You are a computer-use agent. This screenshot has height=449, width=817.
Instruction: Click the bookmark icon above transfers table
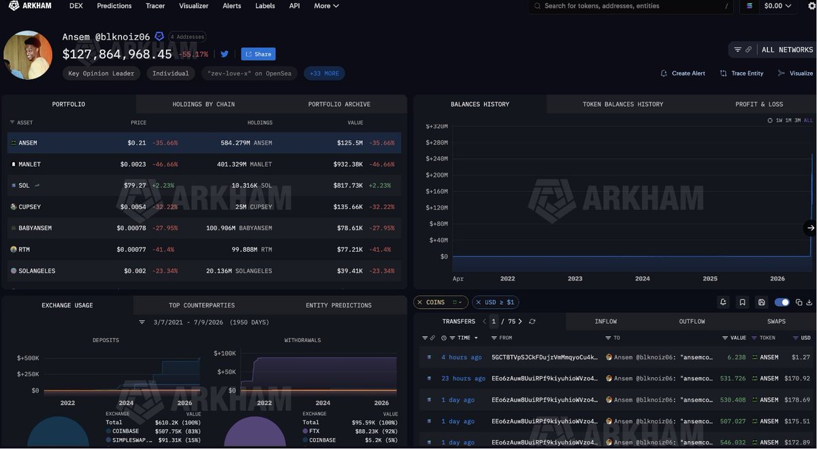(x=742, y=302)
